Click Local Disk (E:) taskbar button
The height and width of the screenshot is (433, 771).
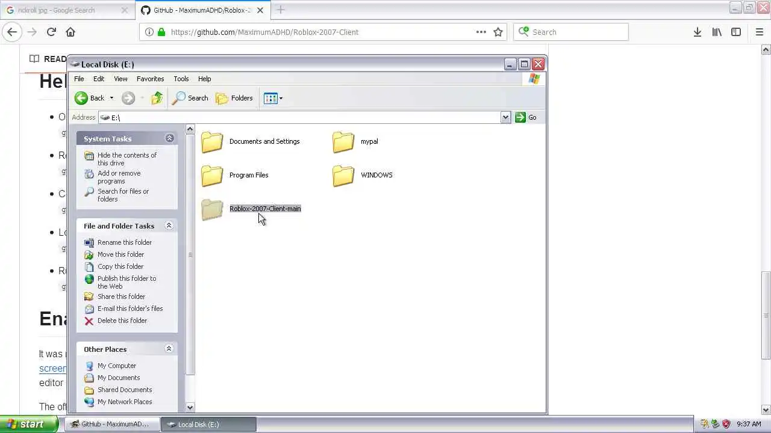pos(208,424)
